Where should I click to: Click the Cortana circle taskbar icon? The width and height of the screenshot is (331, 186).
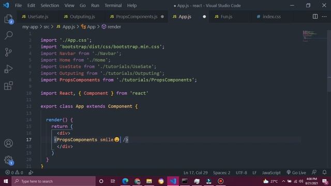point(101,181)
